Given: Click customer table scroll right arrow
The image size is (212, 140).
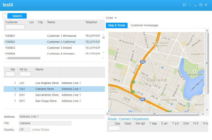Looking at the screenshot, I should [103, 58].
